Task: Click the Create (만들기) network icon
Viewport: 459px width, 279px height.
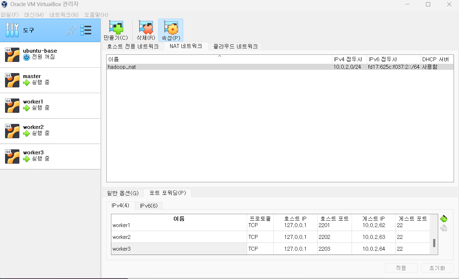Action: pyautogui.click(x=116, y=27)
